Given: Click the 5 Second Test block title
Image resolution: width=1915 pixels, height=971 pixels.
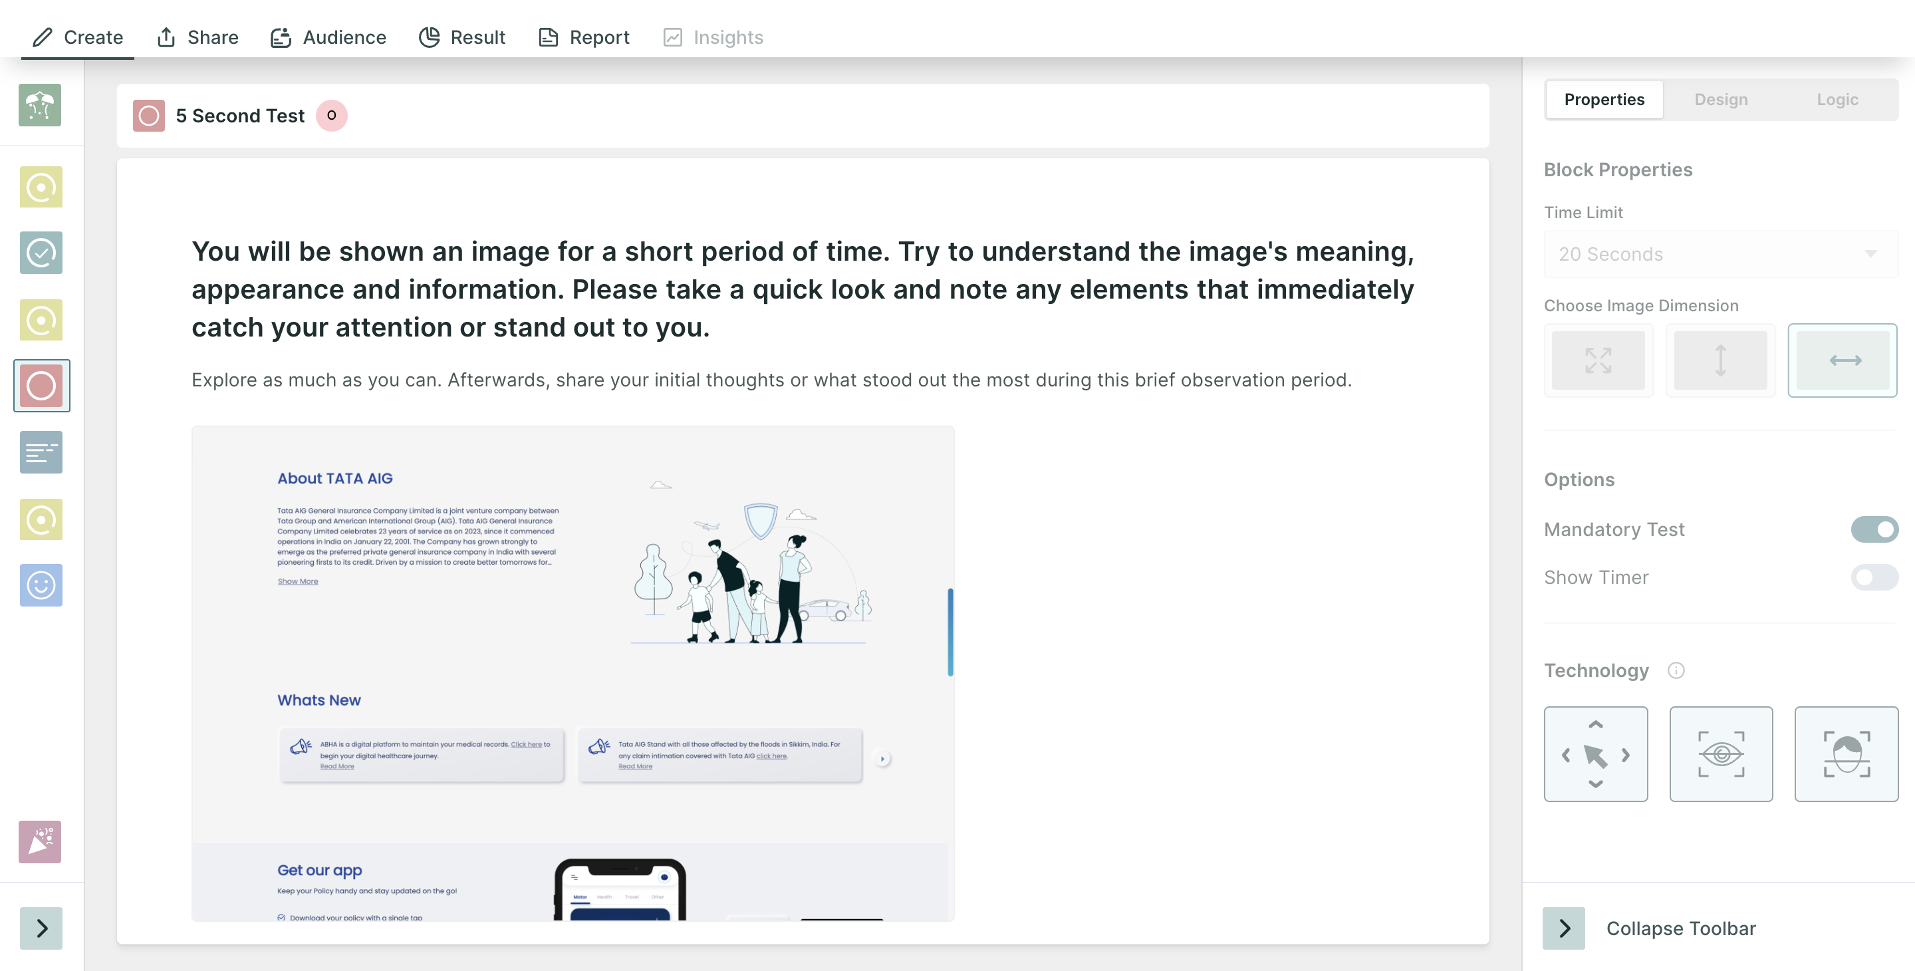Looking at the screenshot, I should click(x=240, y=116).
